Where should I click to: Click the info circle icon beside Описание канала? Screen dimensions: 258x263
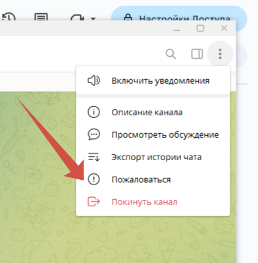tap(93, 112)
